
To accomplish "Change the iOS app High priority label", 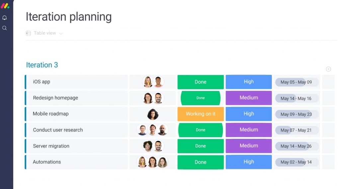I will [249, 82].
